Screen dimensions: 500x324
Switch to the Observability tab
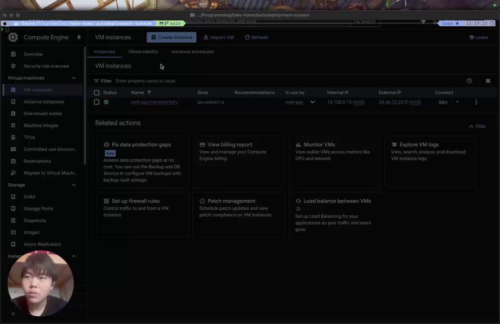pos(143,52)
